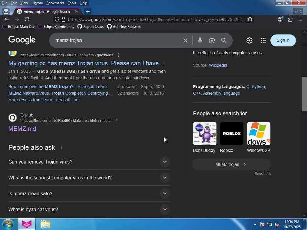The width and height of the screenshot is (307, 230).
Task: Open the History menu
Action: [37, 3]
